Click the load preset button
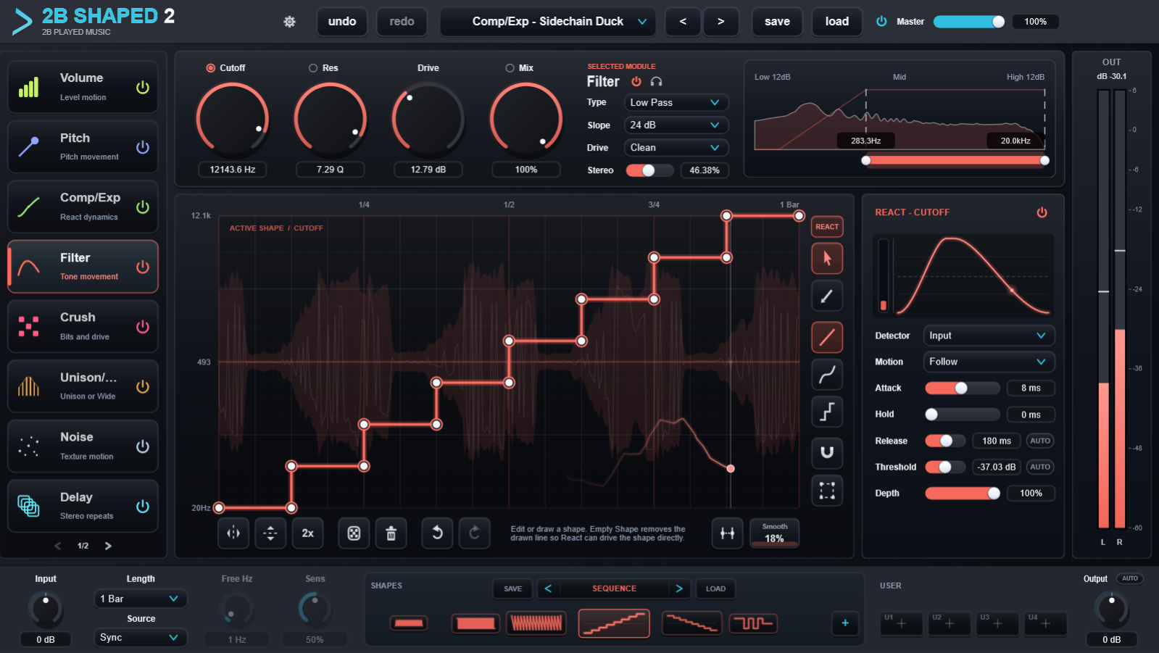This screenshot has width=1159, height=653. pos(837,22)
